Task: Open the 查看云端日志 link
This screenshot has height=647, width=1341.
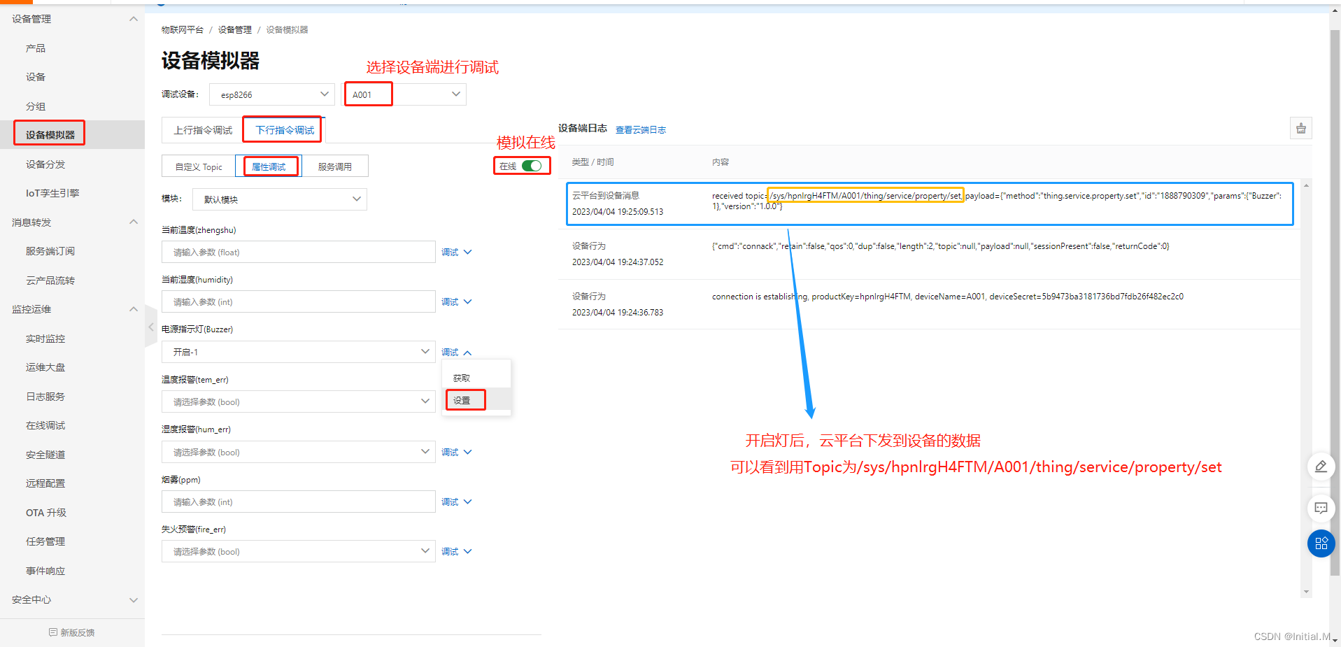Action: [x=641, y=130]
